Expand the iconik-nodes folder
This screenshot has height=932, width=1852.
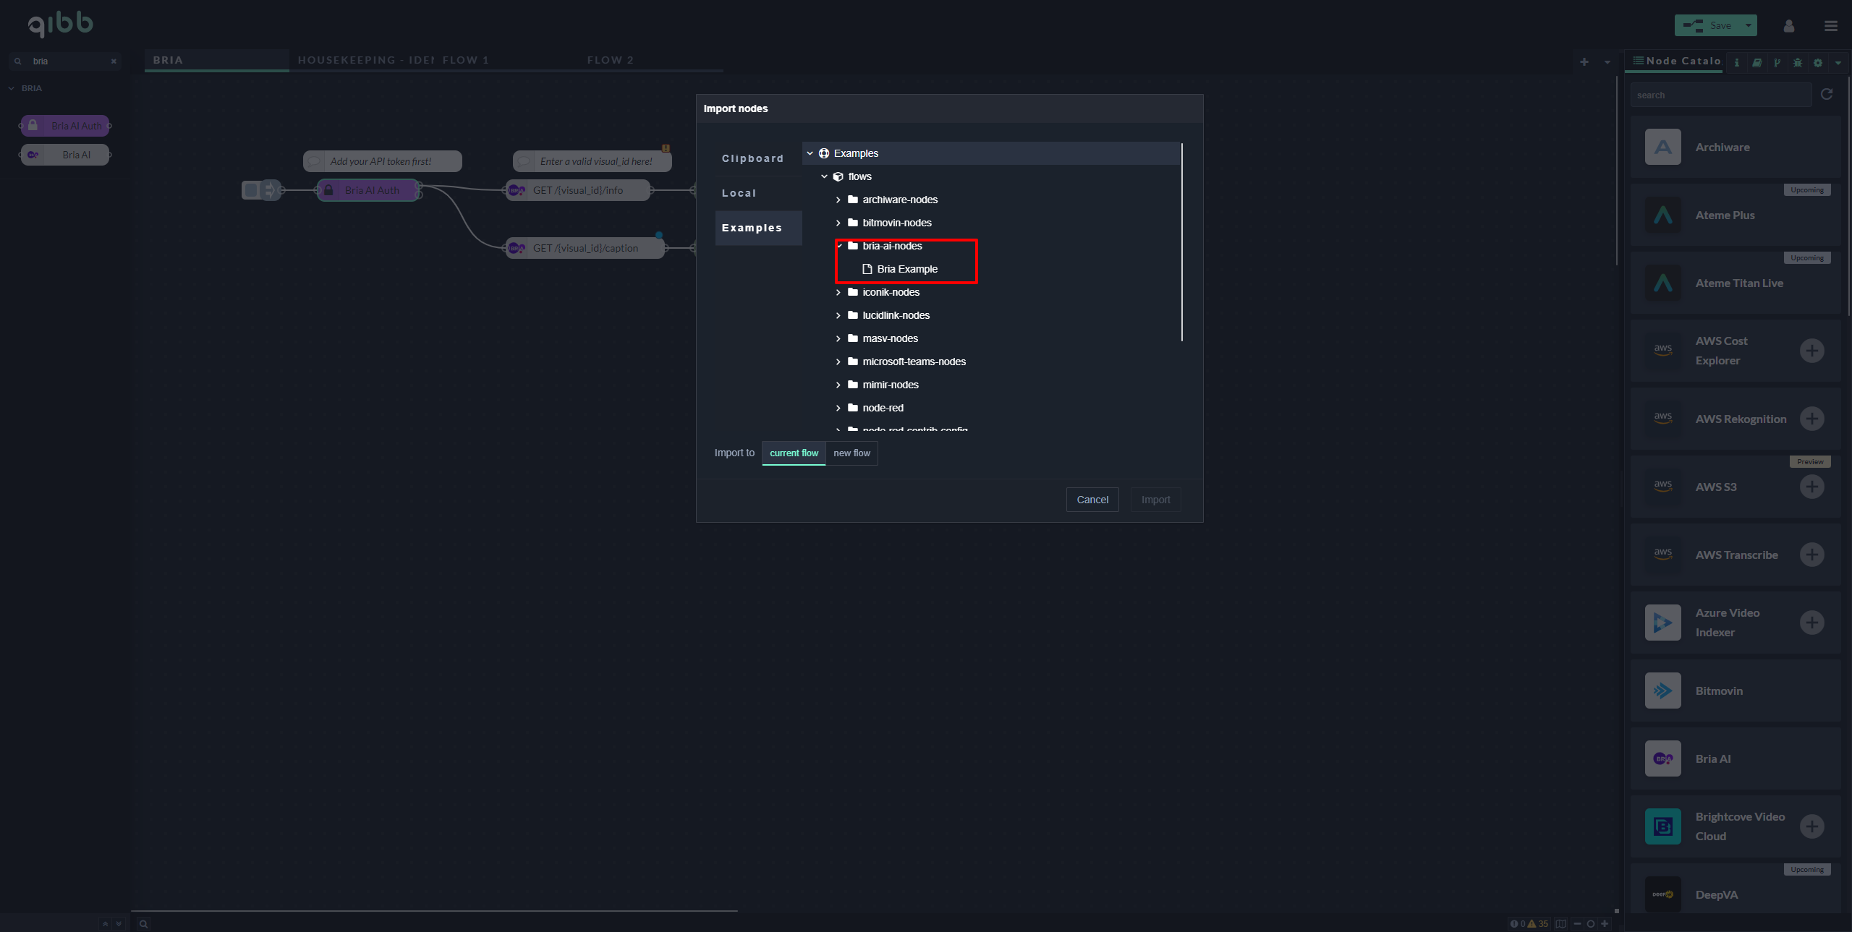(x=838, y=292)
